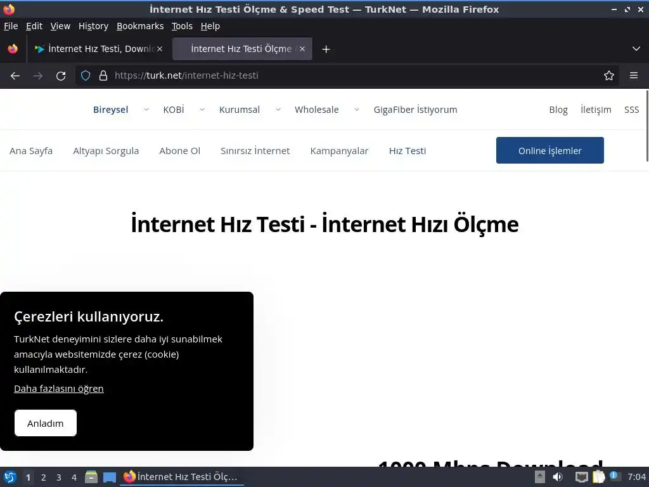The width and height of the screenshot is (649, 487).
Task: Open the SSS link
Action: tap(632, 110)
